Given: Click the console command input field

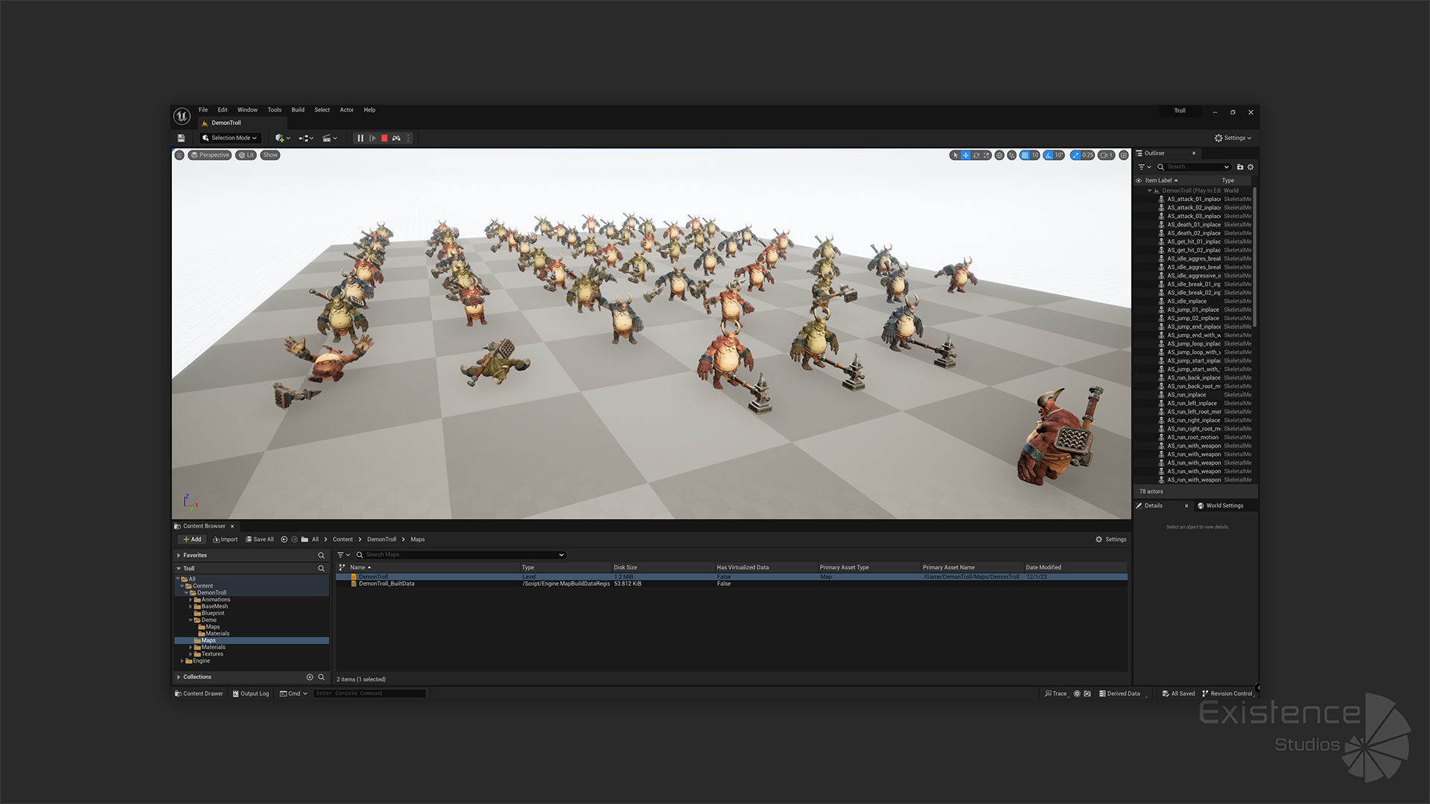Looking at the screenshot, I should click(369, 694).
